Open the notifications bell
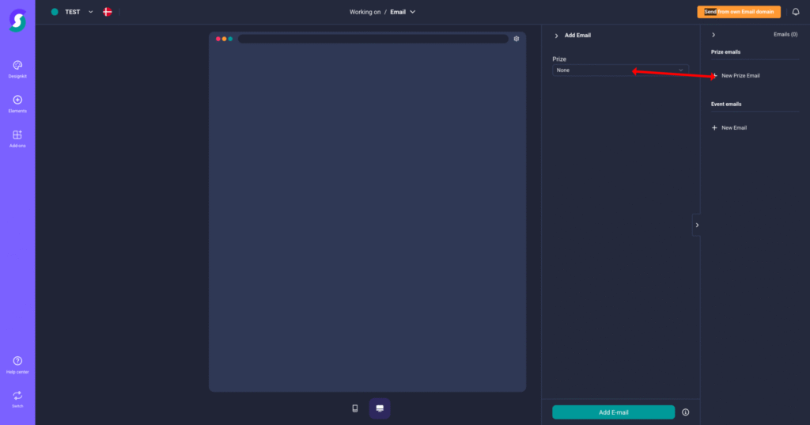The height and width of the screenshot is (425, 810). (796, 12)
